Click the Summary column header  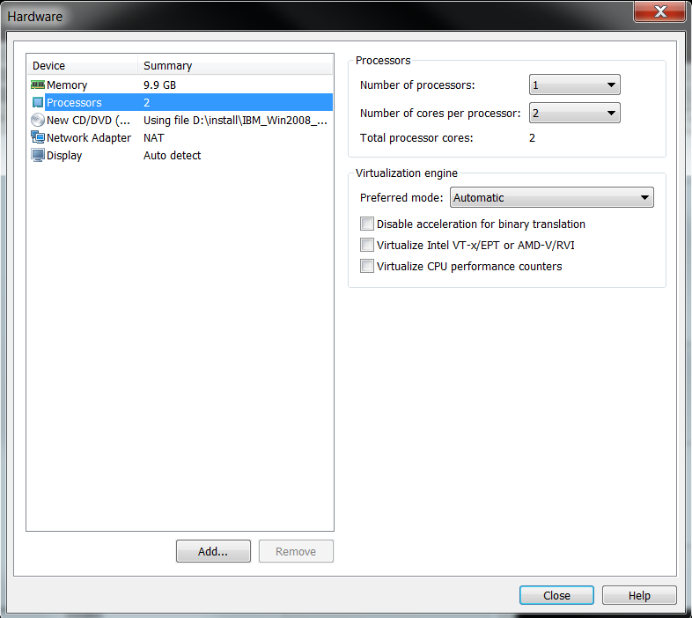coord(235,65)
